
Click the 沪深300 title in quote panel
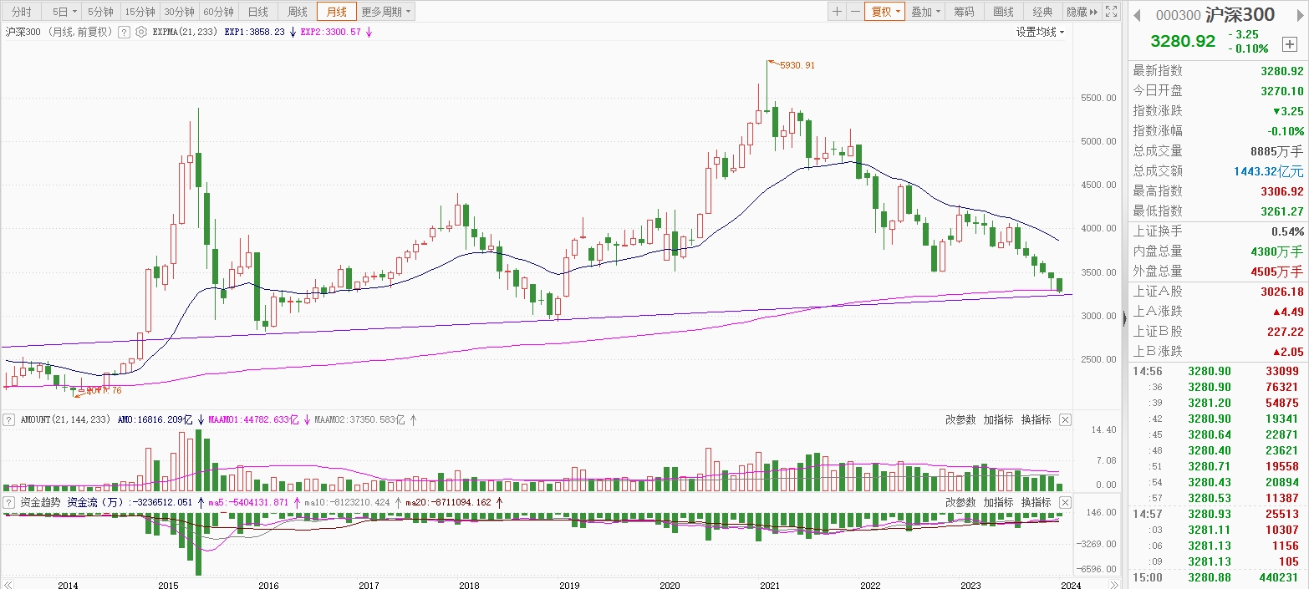coord(1240,15)
